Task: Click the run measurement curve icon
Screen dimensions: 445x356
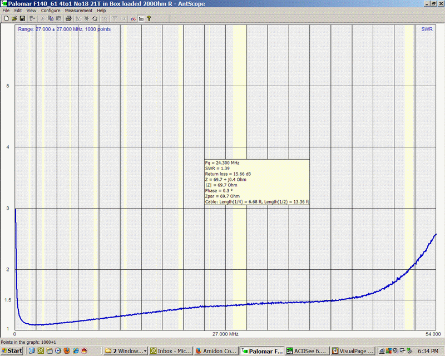Action: point(78,19)
